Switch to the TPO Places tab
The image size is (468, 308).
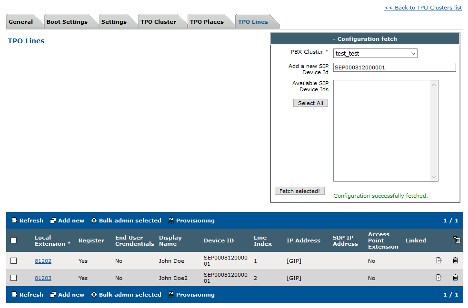[x=207, y=22]
